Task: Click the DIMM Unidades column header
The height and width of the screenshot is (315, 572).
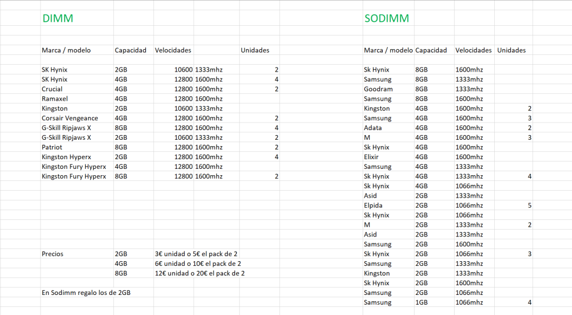Action: [x=255, y=50]
